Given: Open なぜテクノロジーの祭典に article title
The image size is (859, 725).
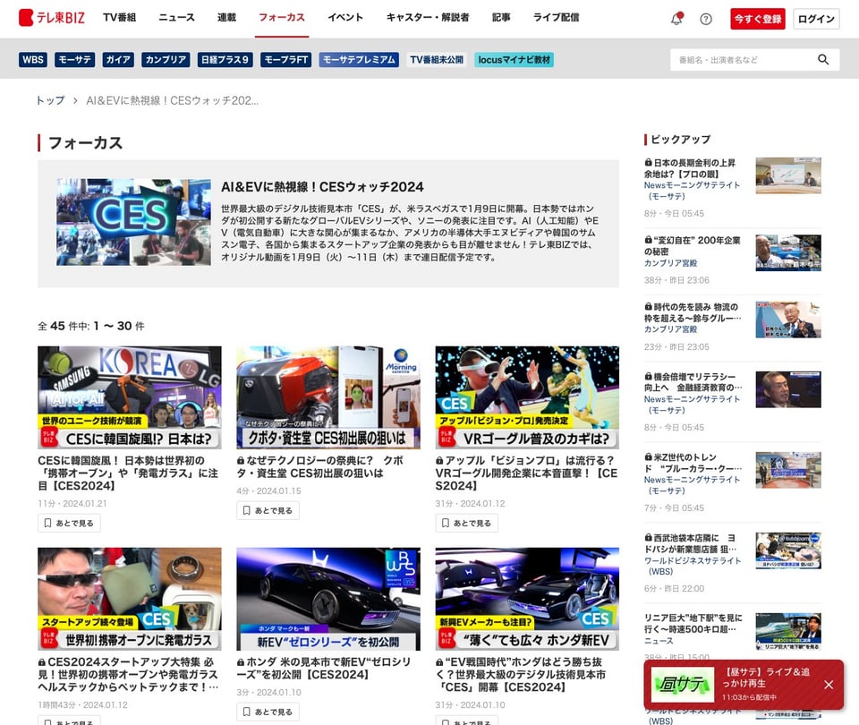Looking at the screenshot, I should [320, 467].
